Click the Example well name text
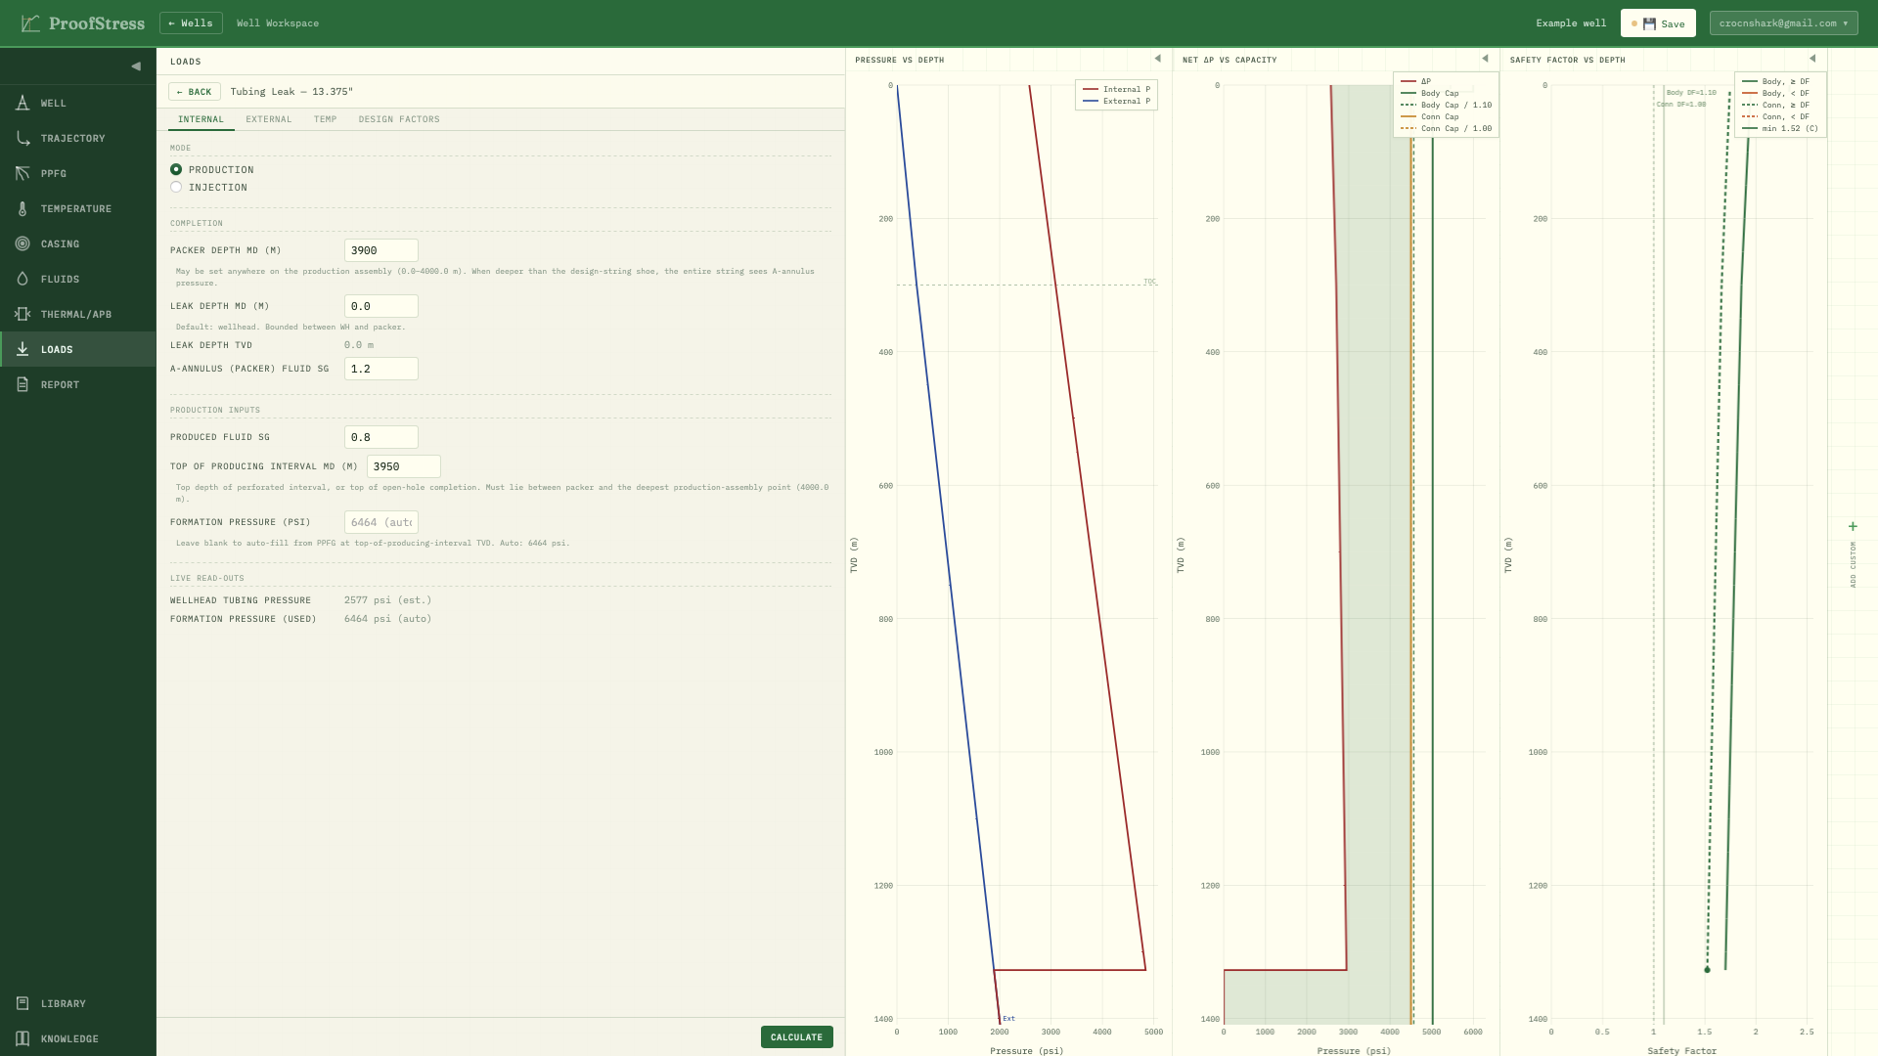 [1571, 23]
